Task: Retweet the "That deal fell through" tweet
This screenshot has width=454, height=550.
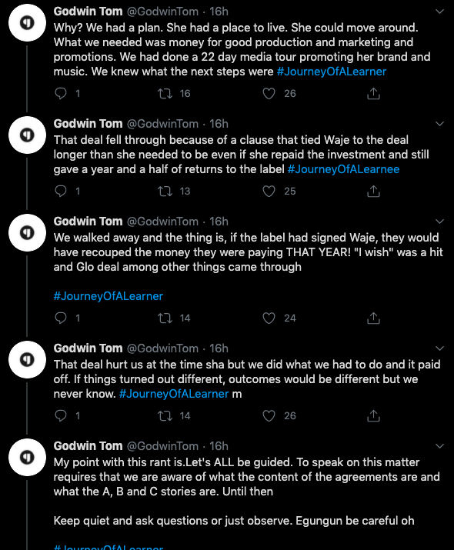Action: (x=165, y=192)
